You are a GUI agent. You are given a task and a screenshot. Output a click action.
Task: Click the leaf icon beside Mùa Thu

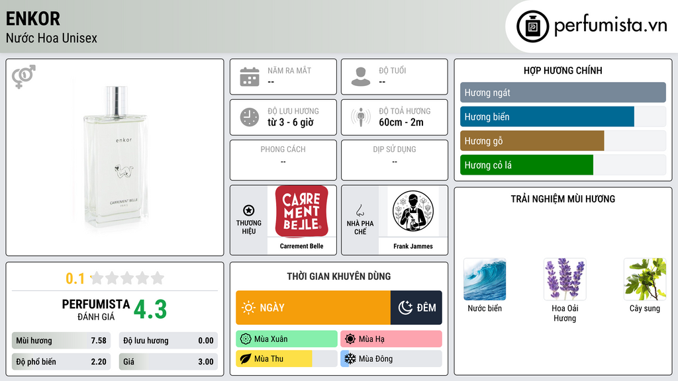pos(246,359)
